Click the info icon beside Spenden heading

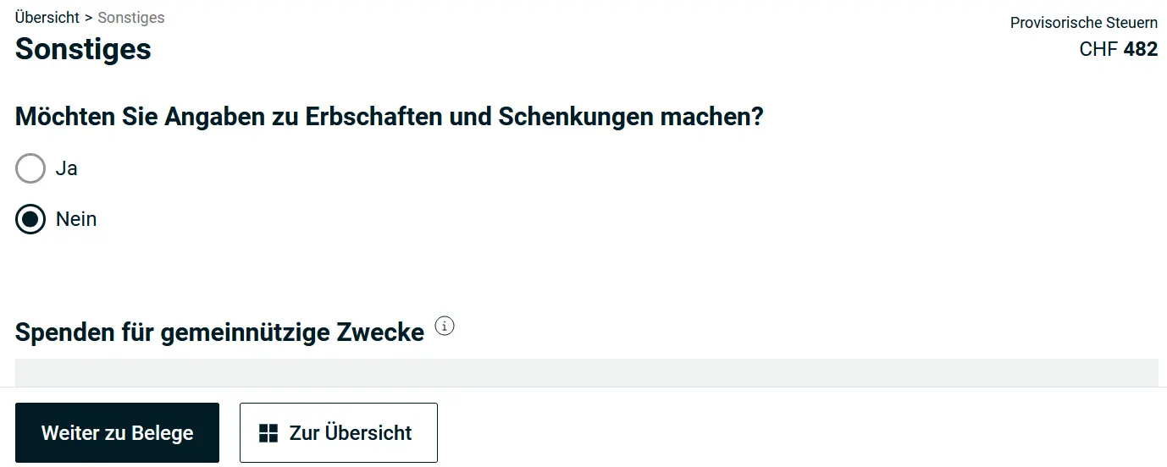(x=445, y=327)
